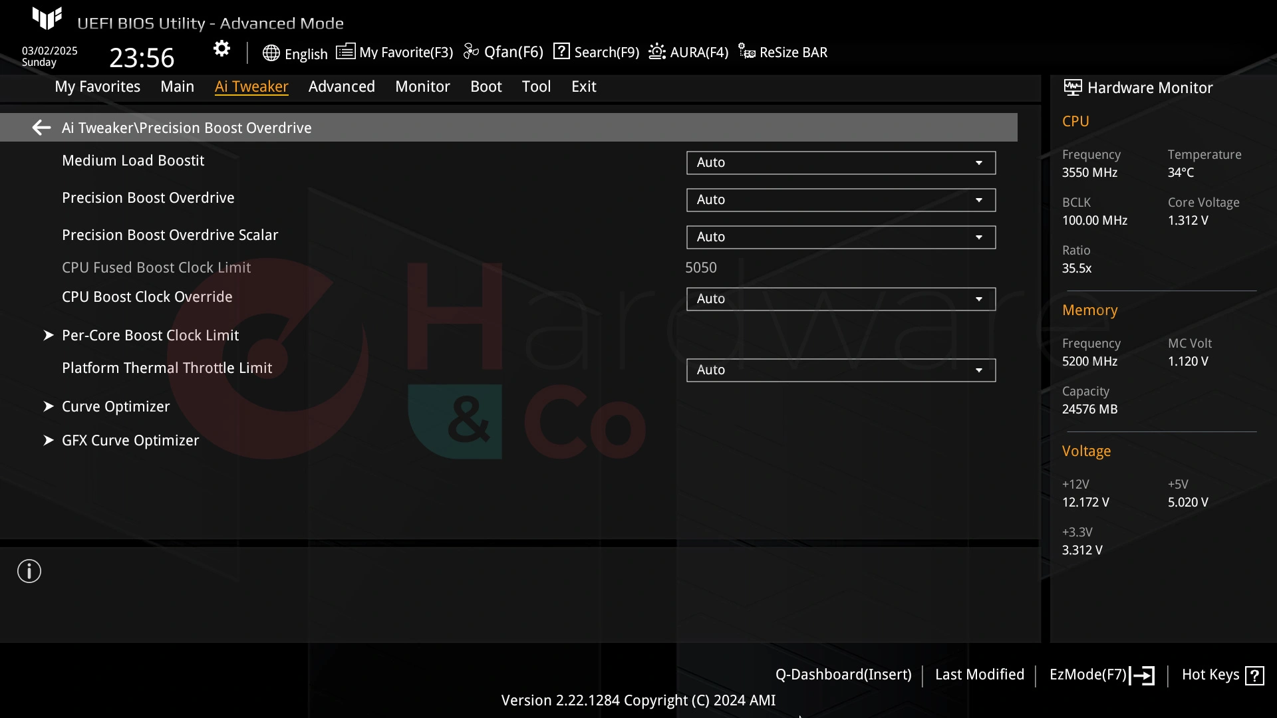
Task: Click the CPU frequency 3550 MHz value
Action: (1089, 173)
